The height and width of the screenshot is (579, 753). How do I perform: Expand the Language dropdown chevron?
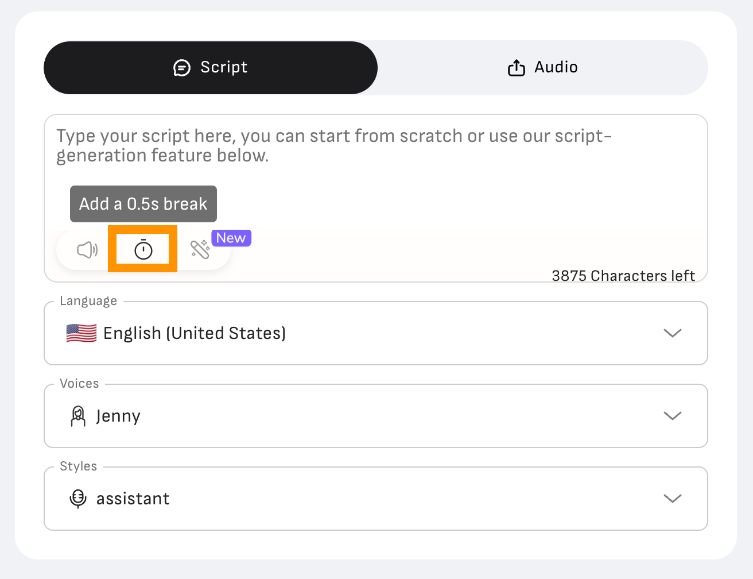pos(672,333)
